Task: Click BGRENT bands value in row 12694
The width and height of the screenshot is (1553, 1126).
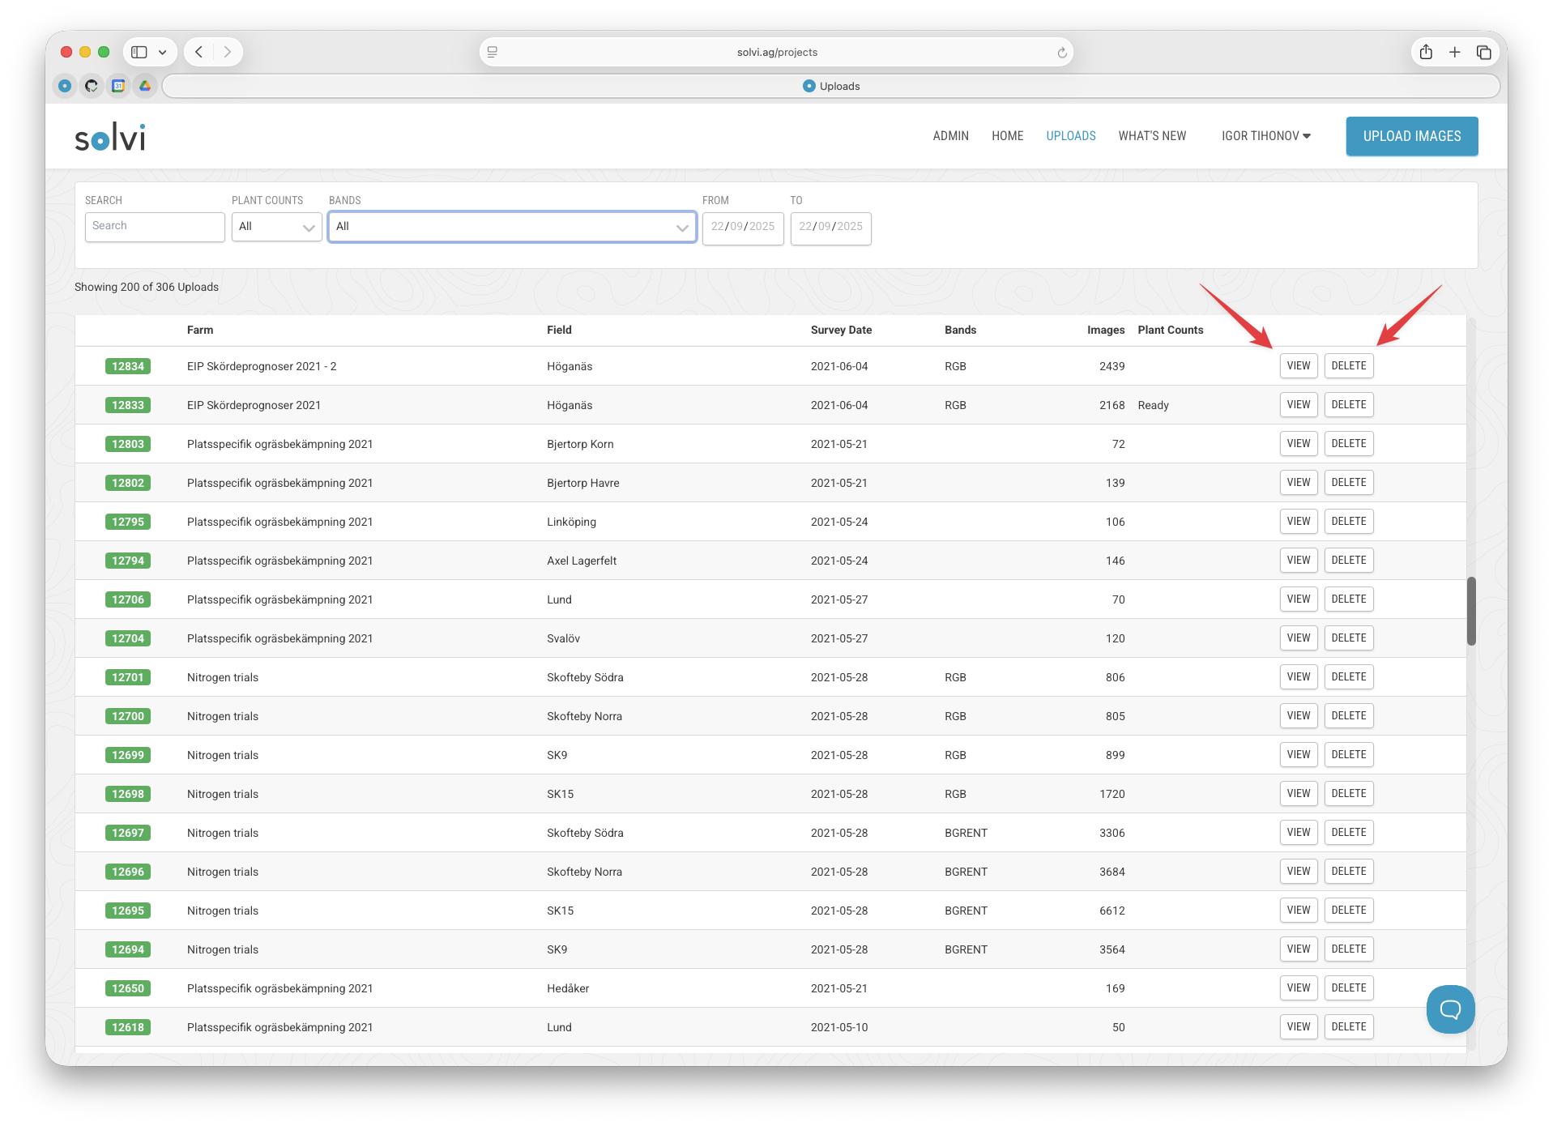Action: (966, 949)
